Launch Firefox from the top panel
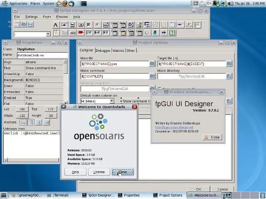The width and height of the screenshot is (266, 199). click(x=65, y=3)
